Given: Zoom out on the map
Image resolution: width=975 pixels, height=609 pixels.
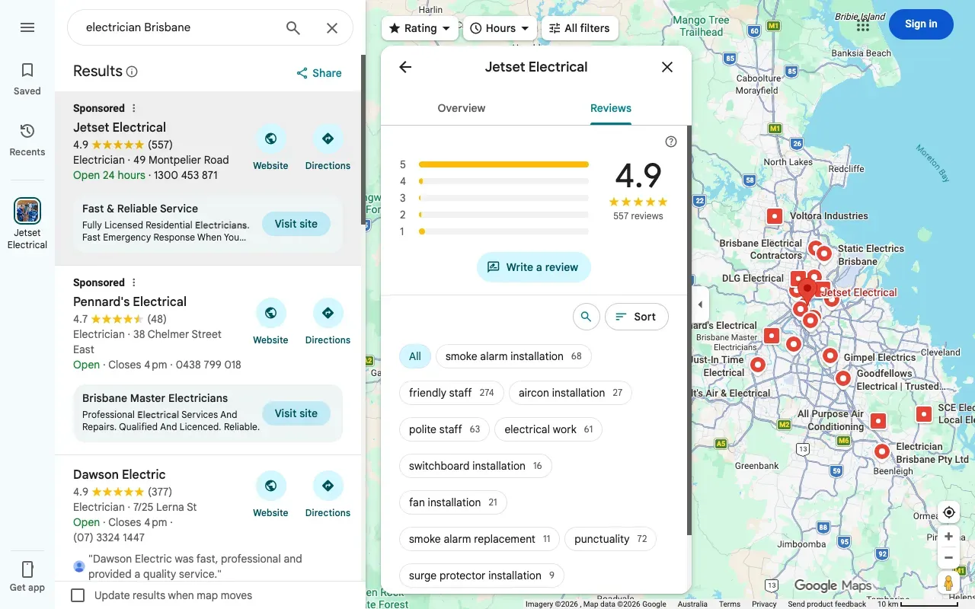Looking at the screenshot, I should pyautogui.click(x=948, y=558).
